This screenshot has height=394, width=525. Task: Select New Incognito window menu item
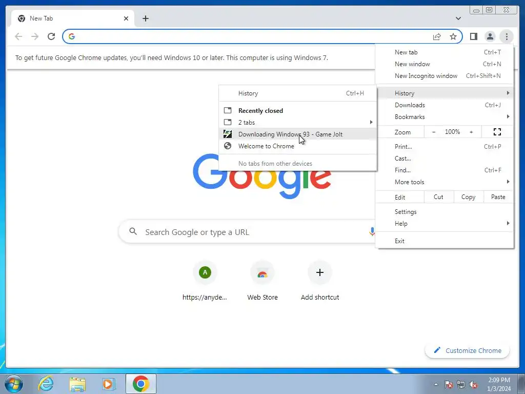pos(445,76)
